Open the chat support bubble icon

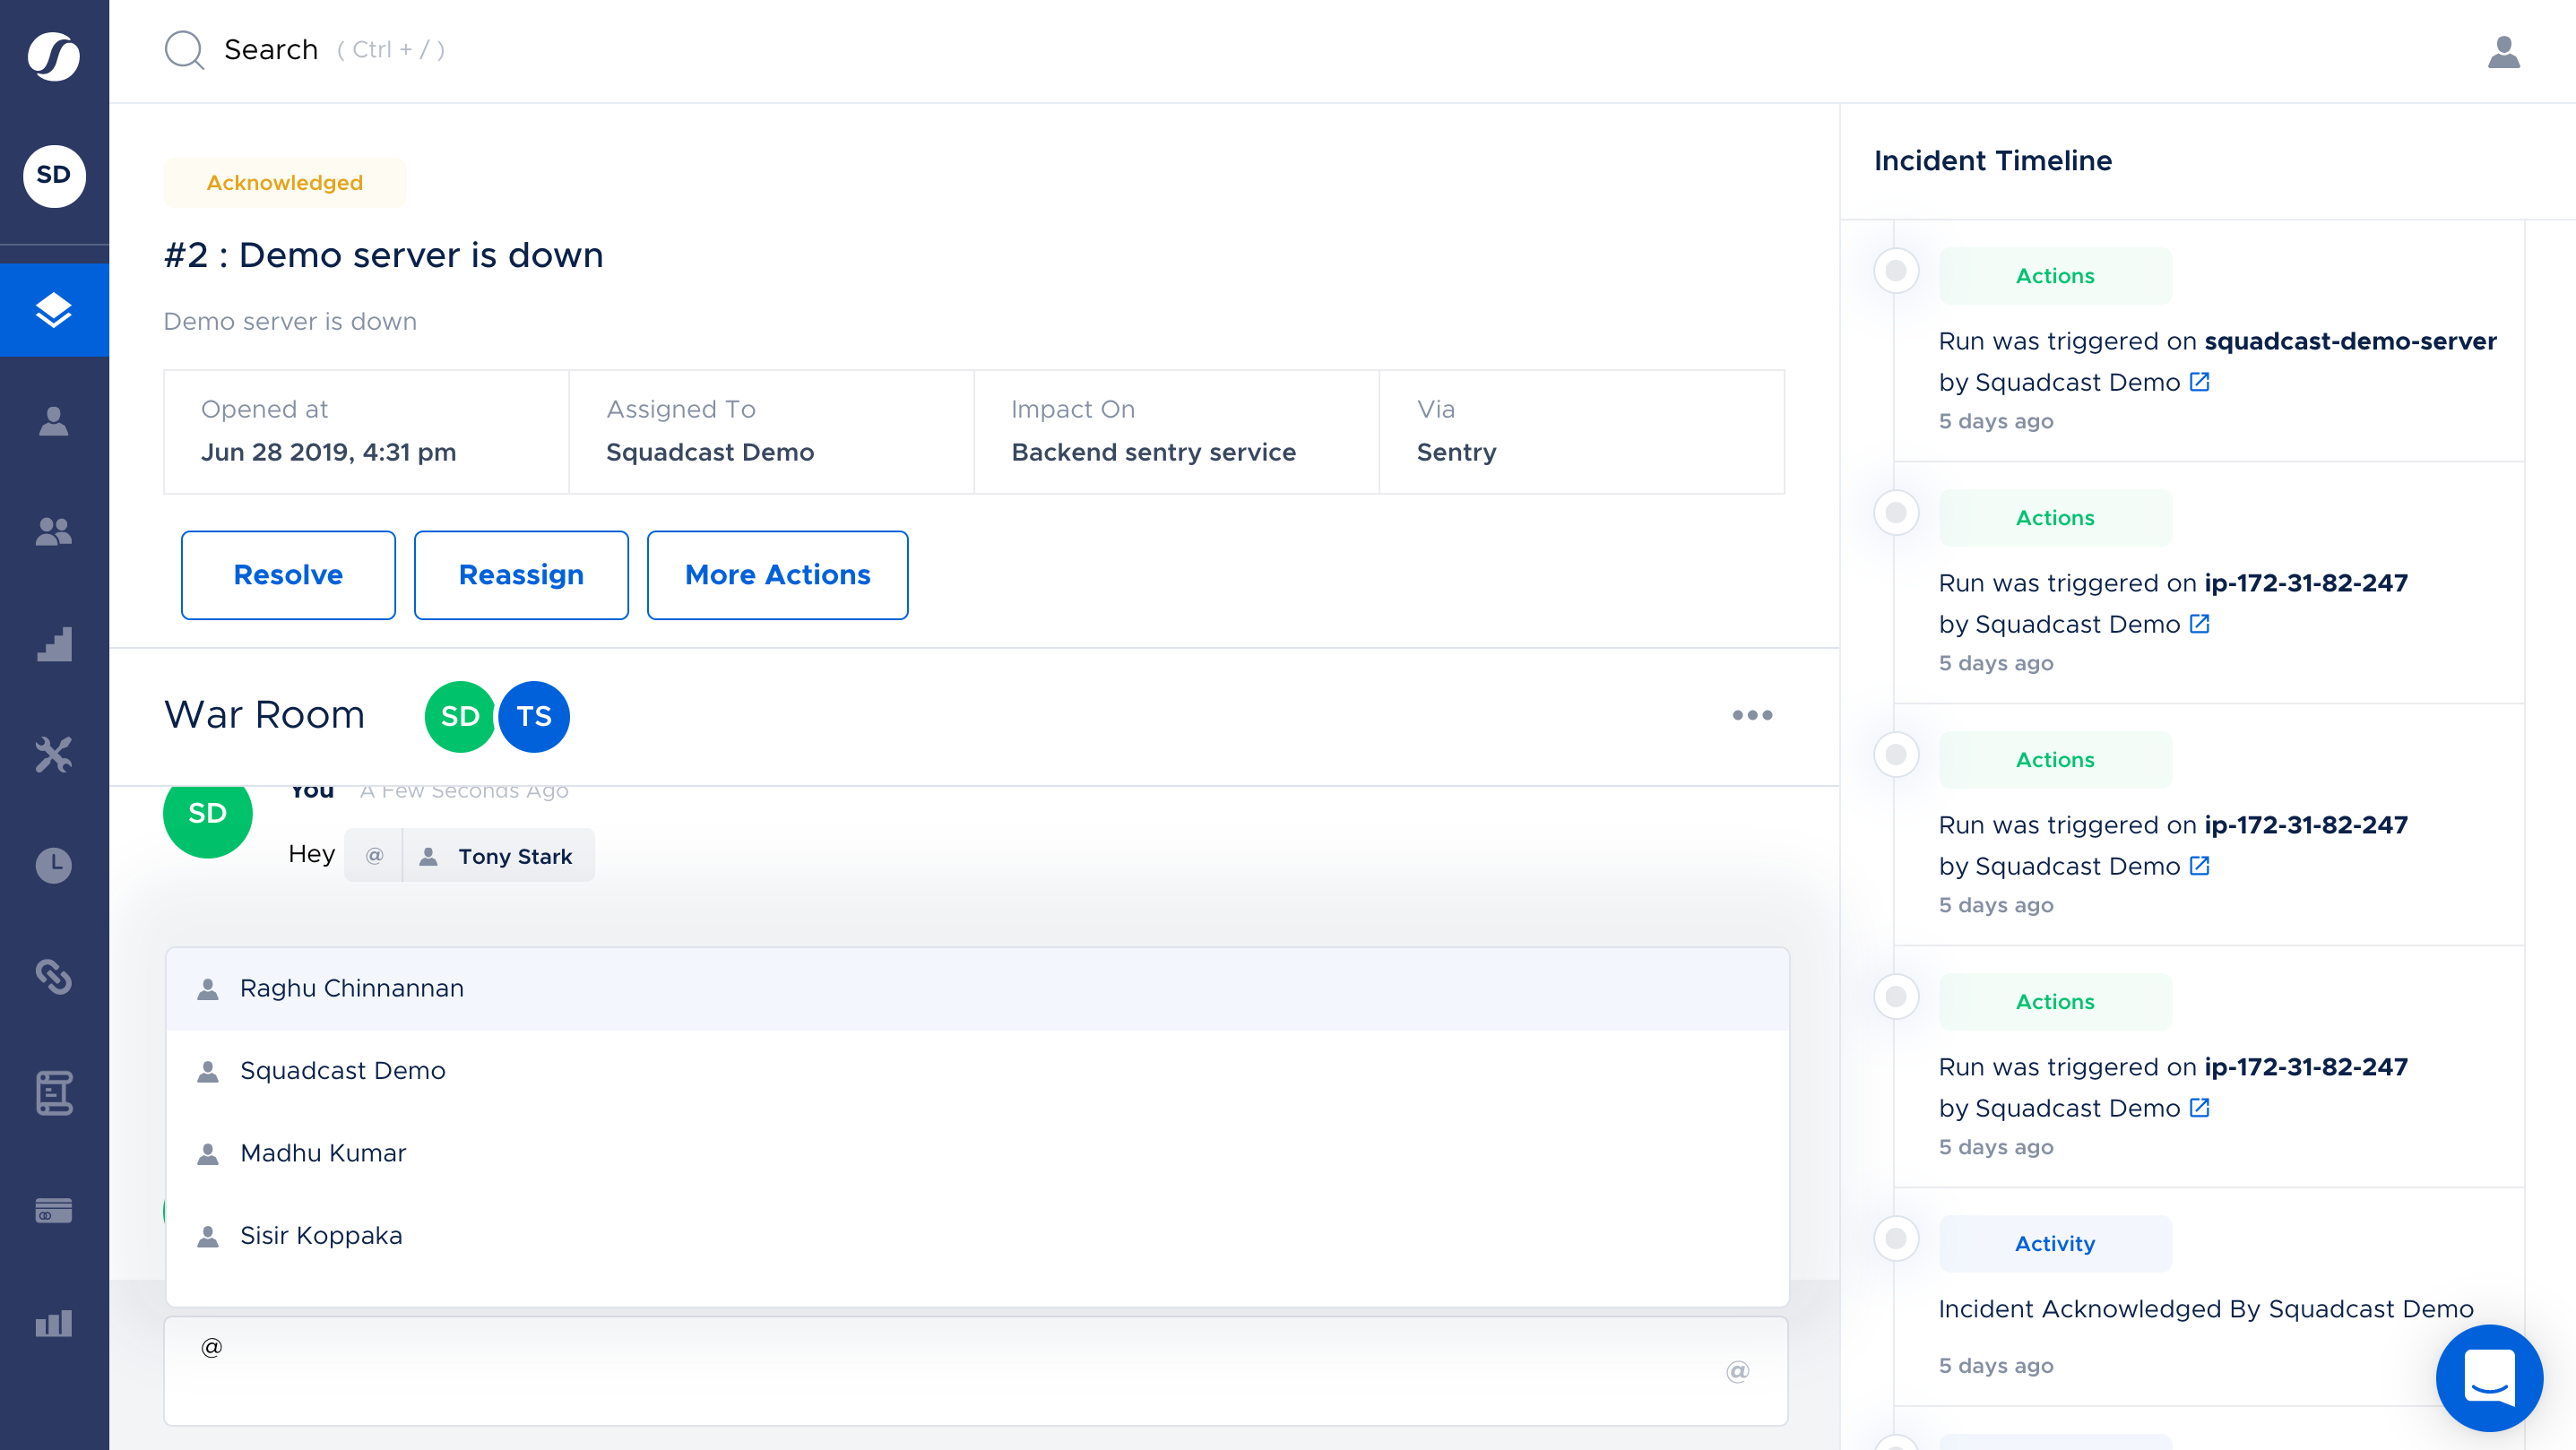click(x=2488, y=1377)
